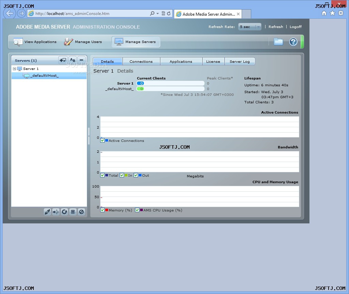This screenshot has height=294, width=349.
Task: Click the "Megabits" bandwidth unit label
Action: click(x=195, y=176)
